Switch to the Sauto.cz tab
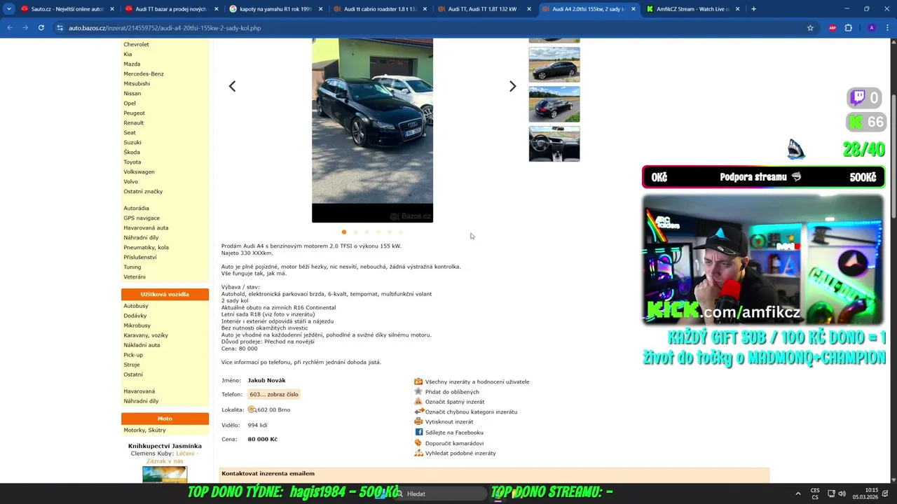This screenshot has height=504, width=897. pos(67,9)
